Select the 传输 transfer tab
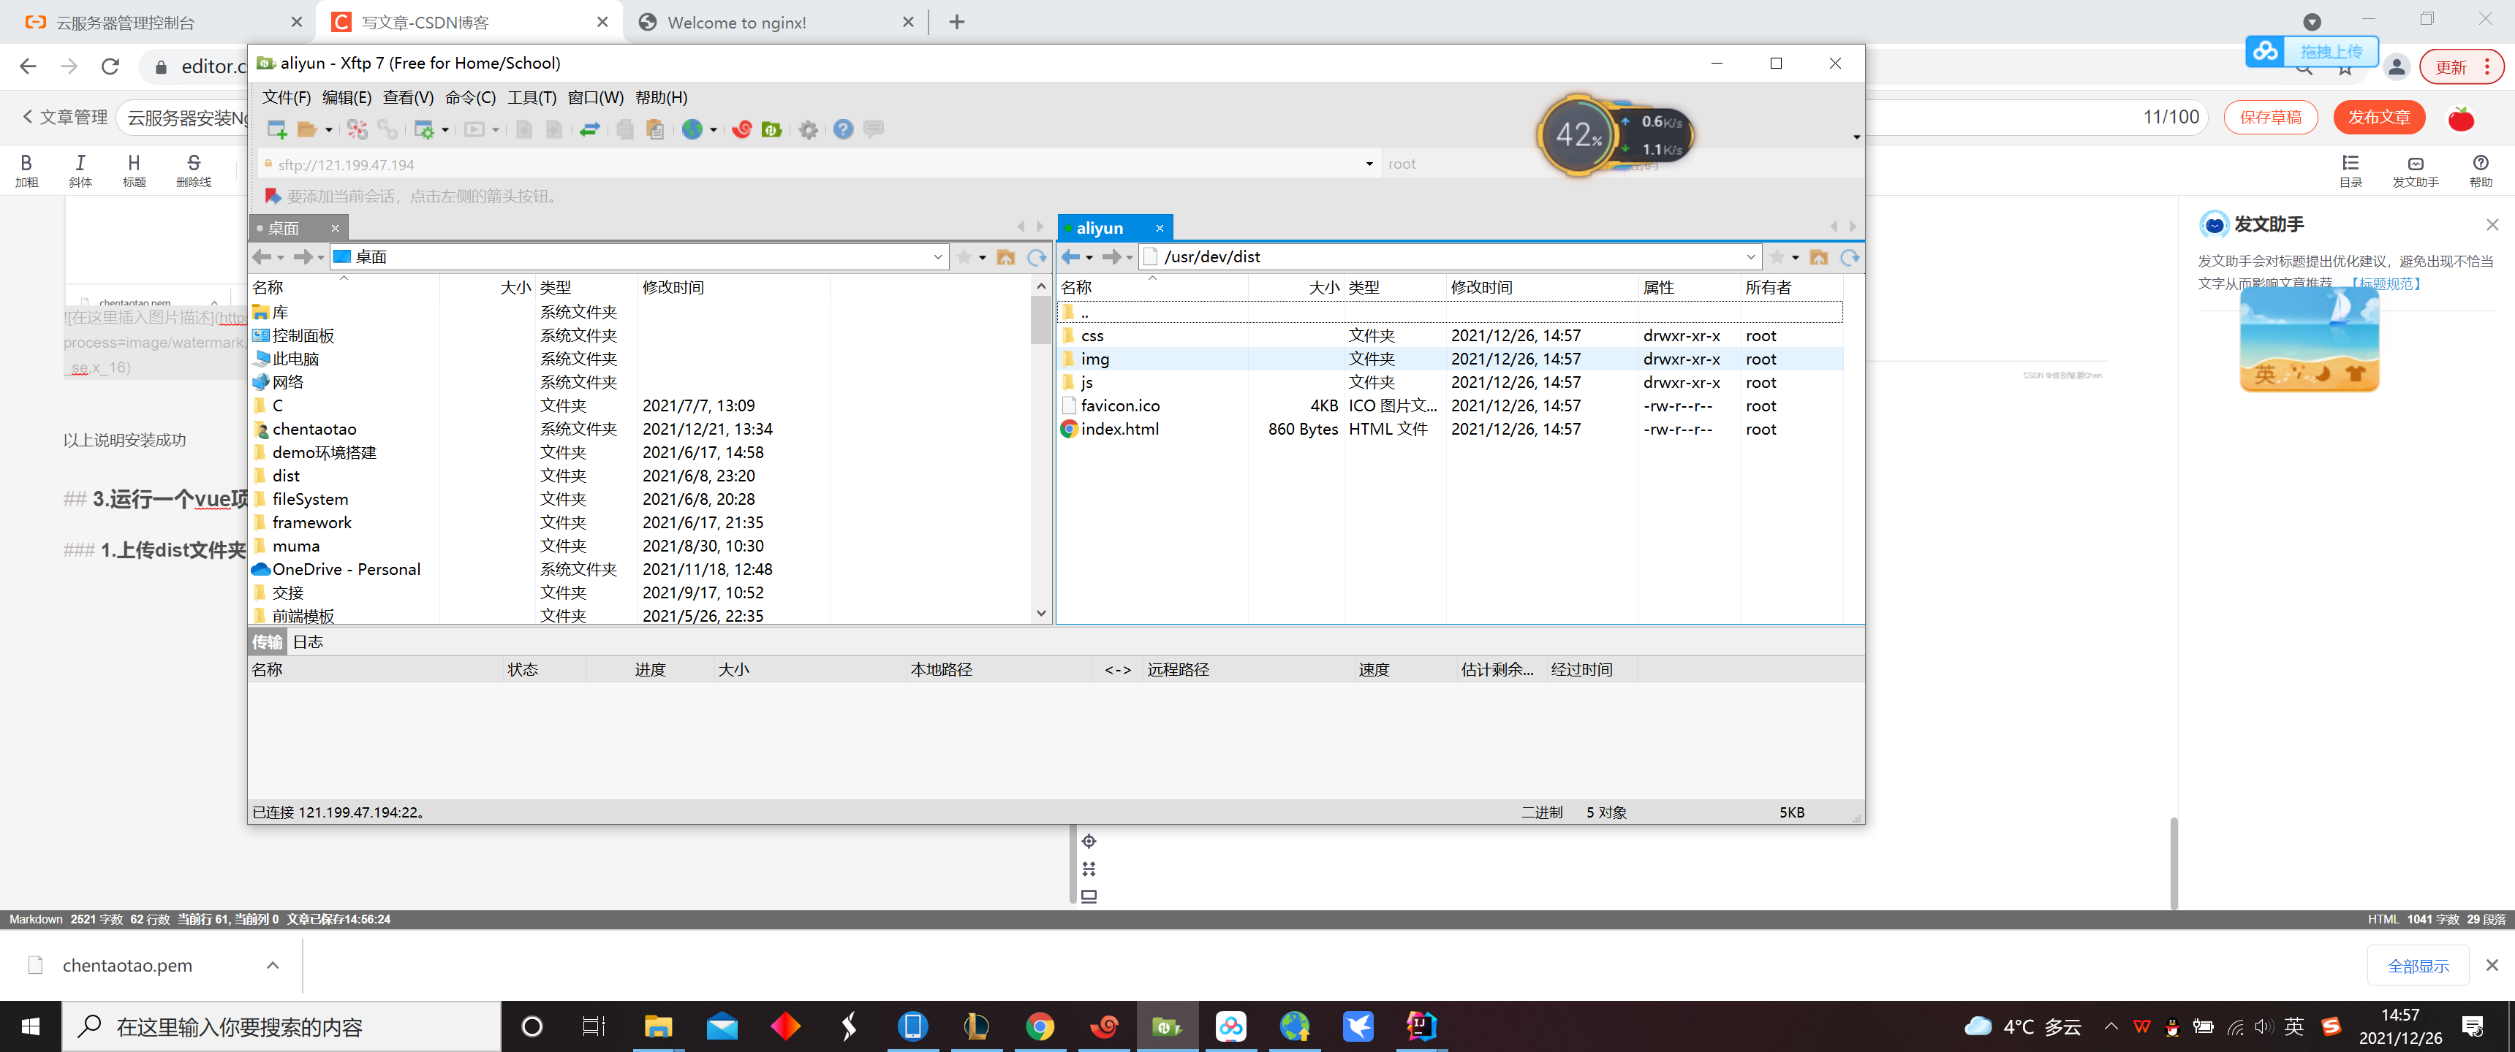The width and height of the screenshot is (2515, 1052). [267, 642]
